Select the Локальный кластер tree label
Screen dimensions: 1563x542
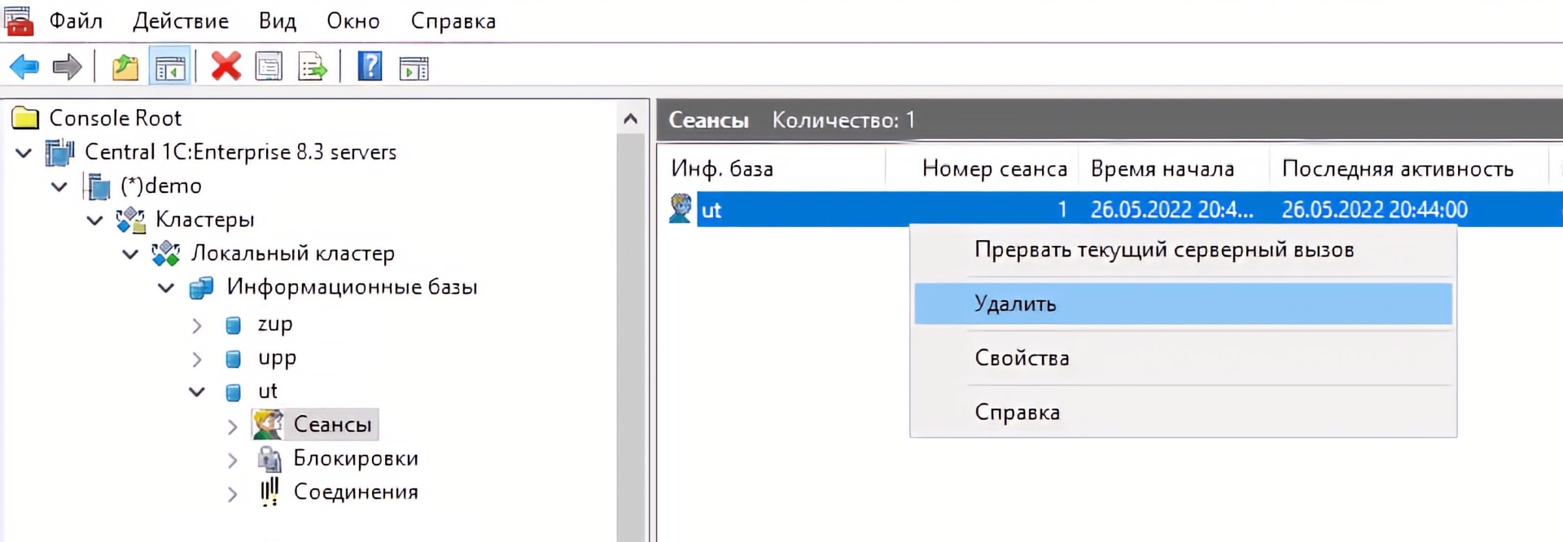pos(293,254)
